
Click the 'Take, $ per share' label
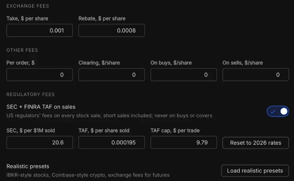click(x=27, y=18)
